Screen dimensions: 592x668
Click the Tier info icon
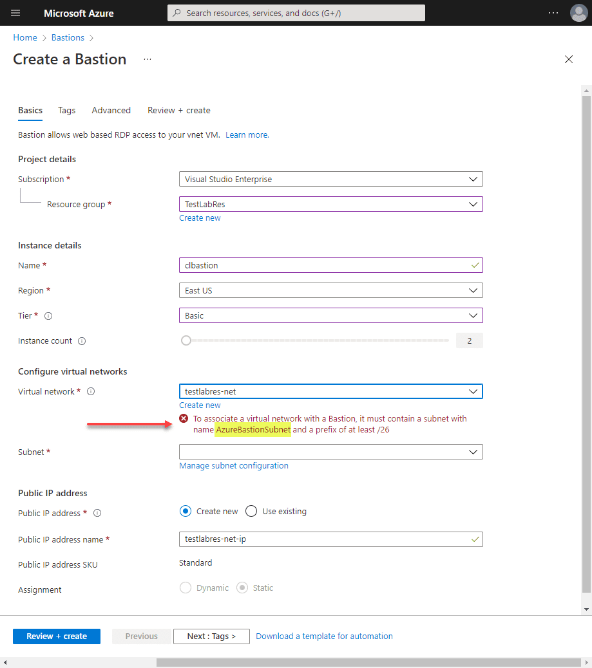[48, 316]
